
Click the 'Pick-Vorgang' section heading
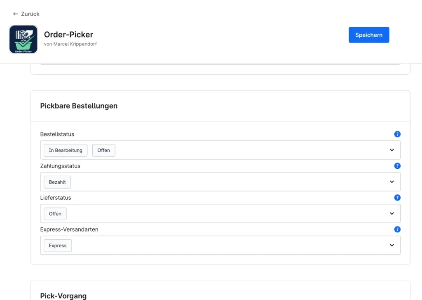pos(63,296)
